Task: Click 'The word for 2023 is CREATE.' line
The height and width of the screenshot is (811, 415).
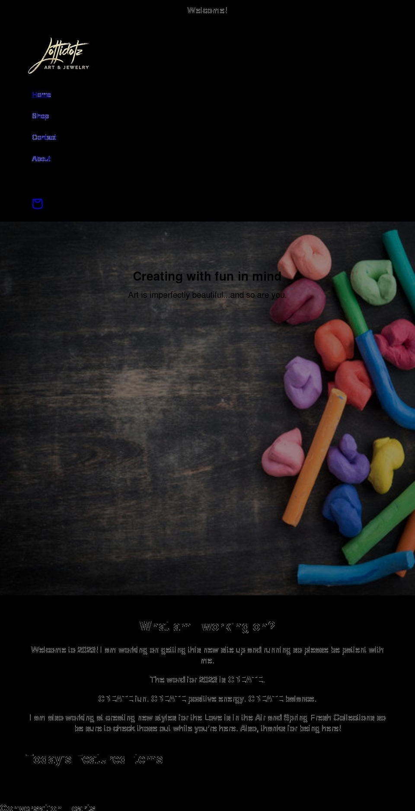Action: (x=207, y=680)
